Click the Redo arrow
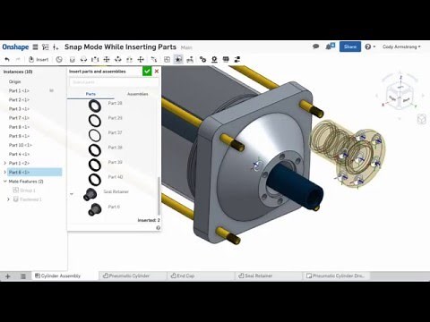 (18, 60)
